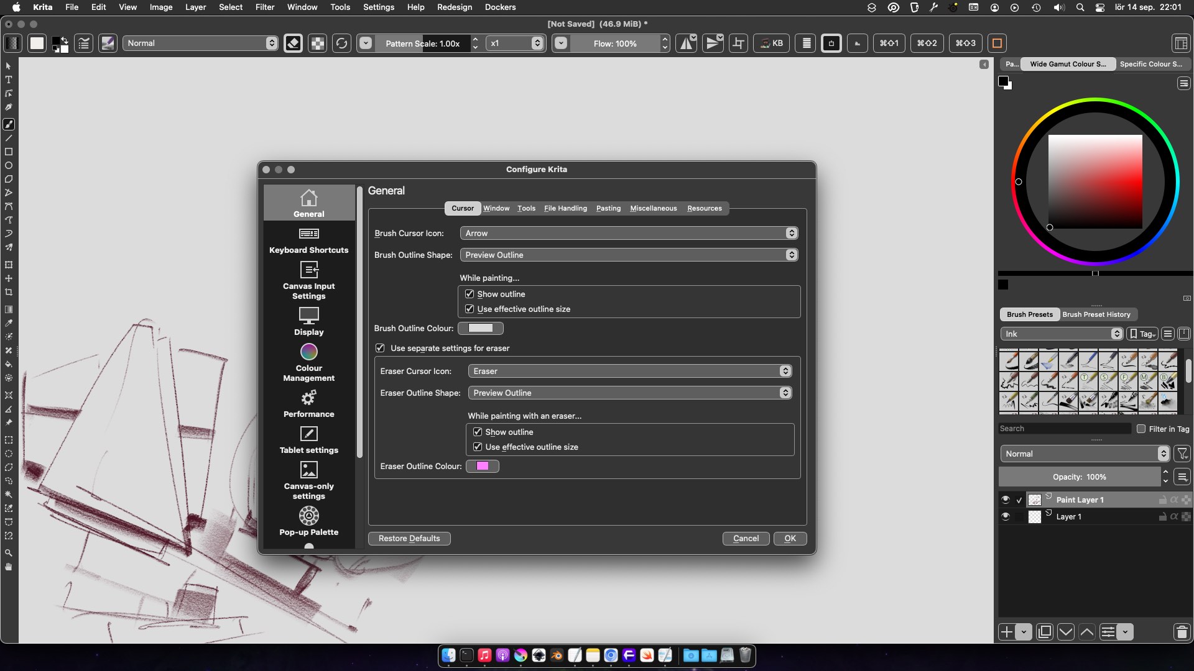Open the Display settings section
The height and width of the screenshot is (671, 1194).
308,321
